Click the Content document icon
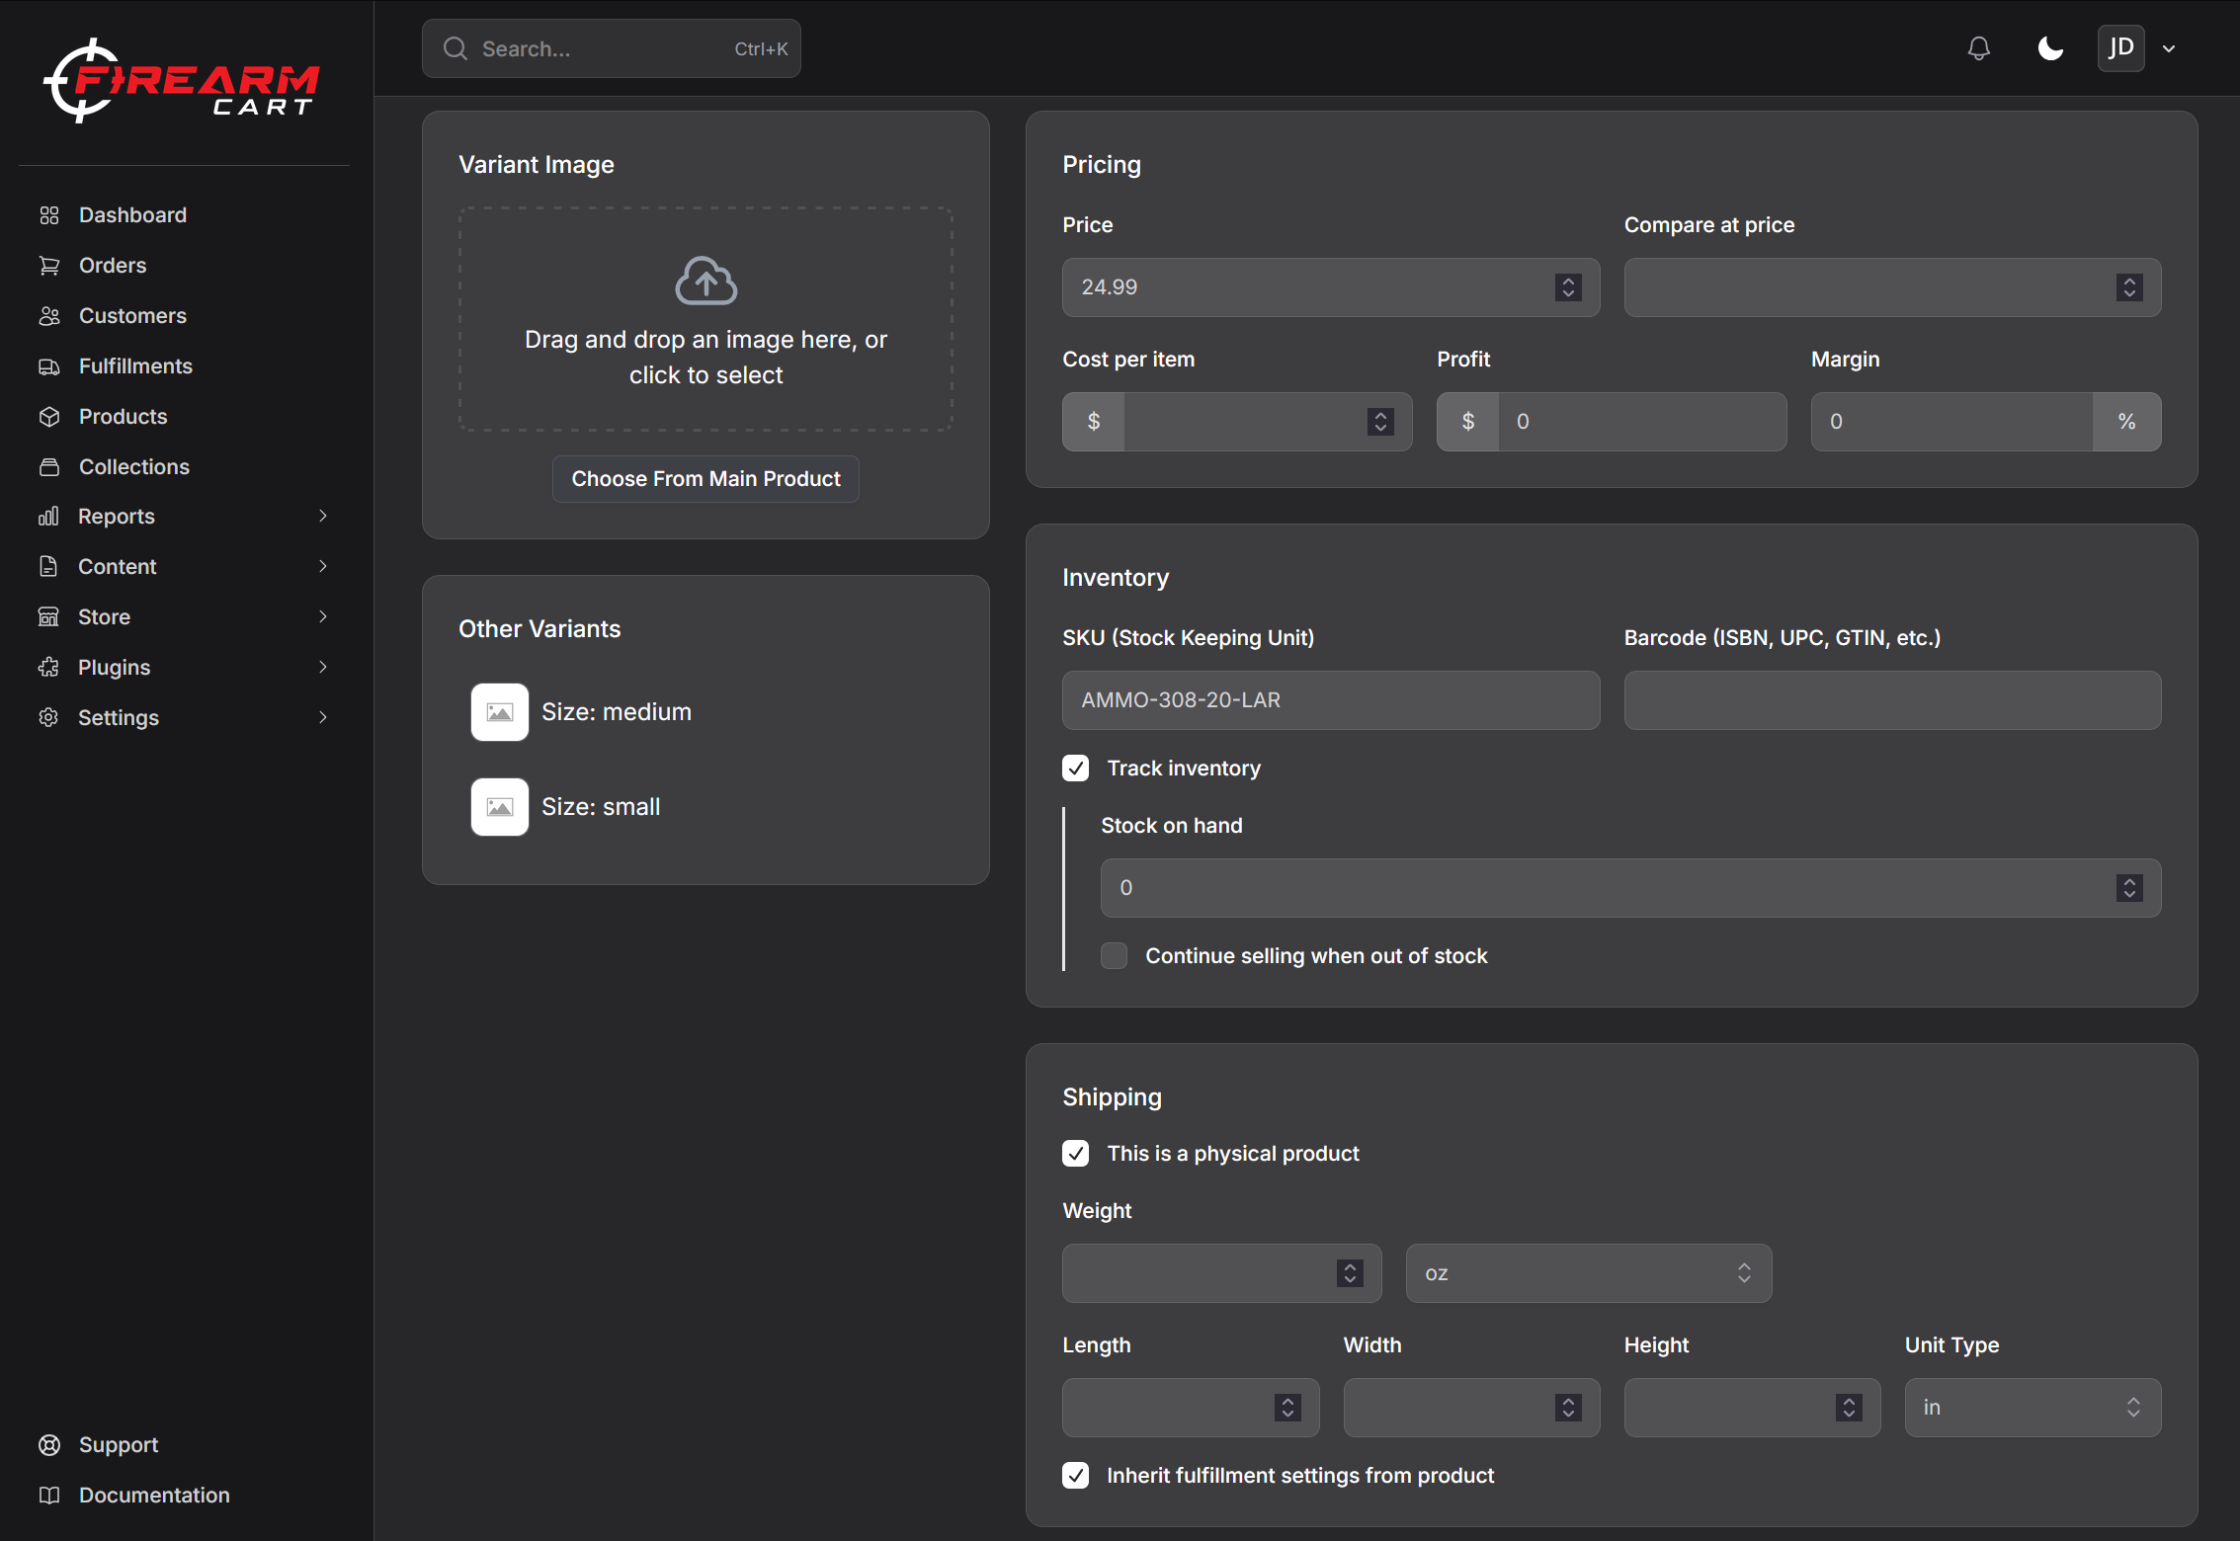2240x1541 pixels. 48,567
